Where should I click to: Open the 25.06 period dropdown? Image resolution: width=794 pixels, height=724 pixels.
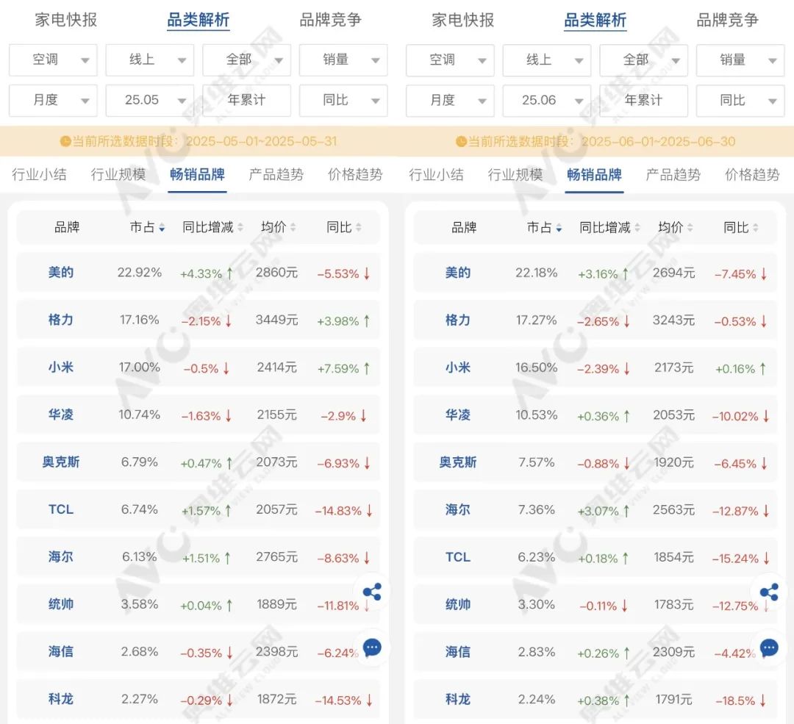pos(547,101)
